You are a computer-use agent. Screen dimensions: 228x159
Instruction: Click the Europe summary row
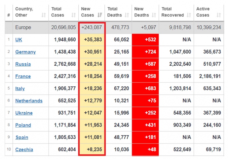(x=23, y=28)
